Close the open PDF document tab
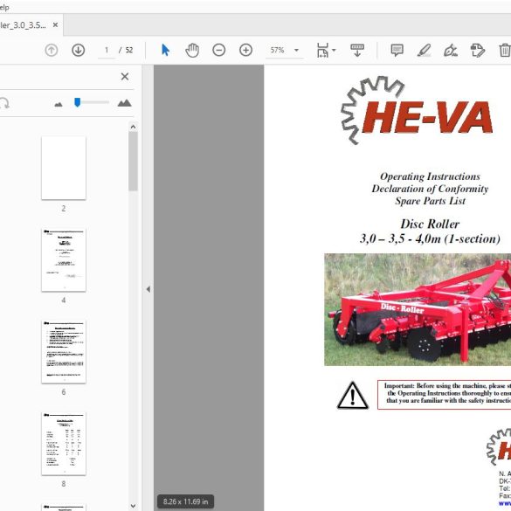Viewport: 511px width, 511px height. point(55,24)
